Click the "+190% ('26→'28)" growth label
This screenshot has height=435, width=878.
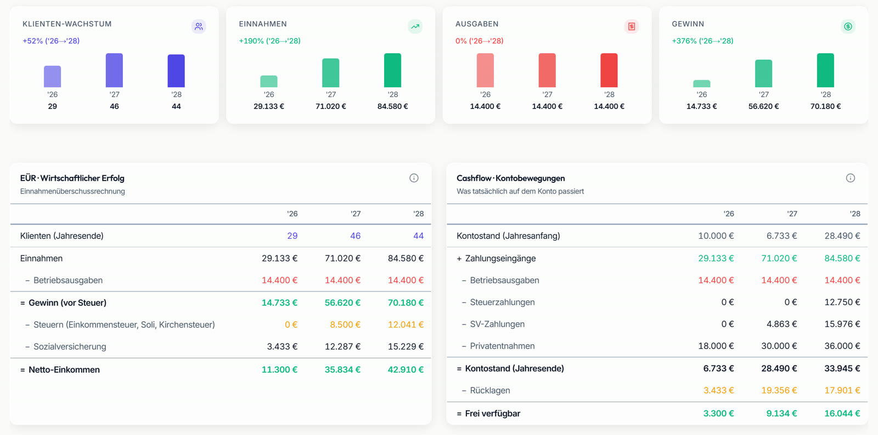(x=269, y=41)
